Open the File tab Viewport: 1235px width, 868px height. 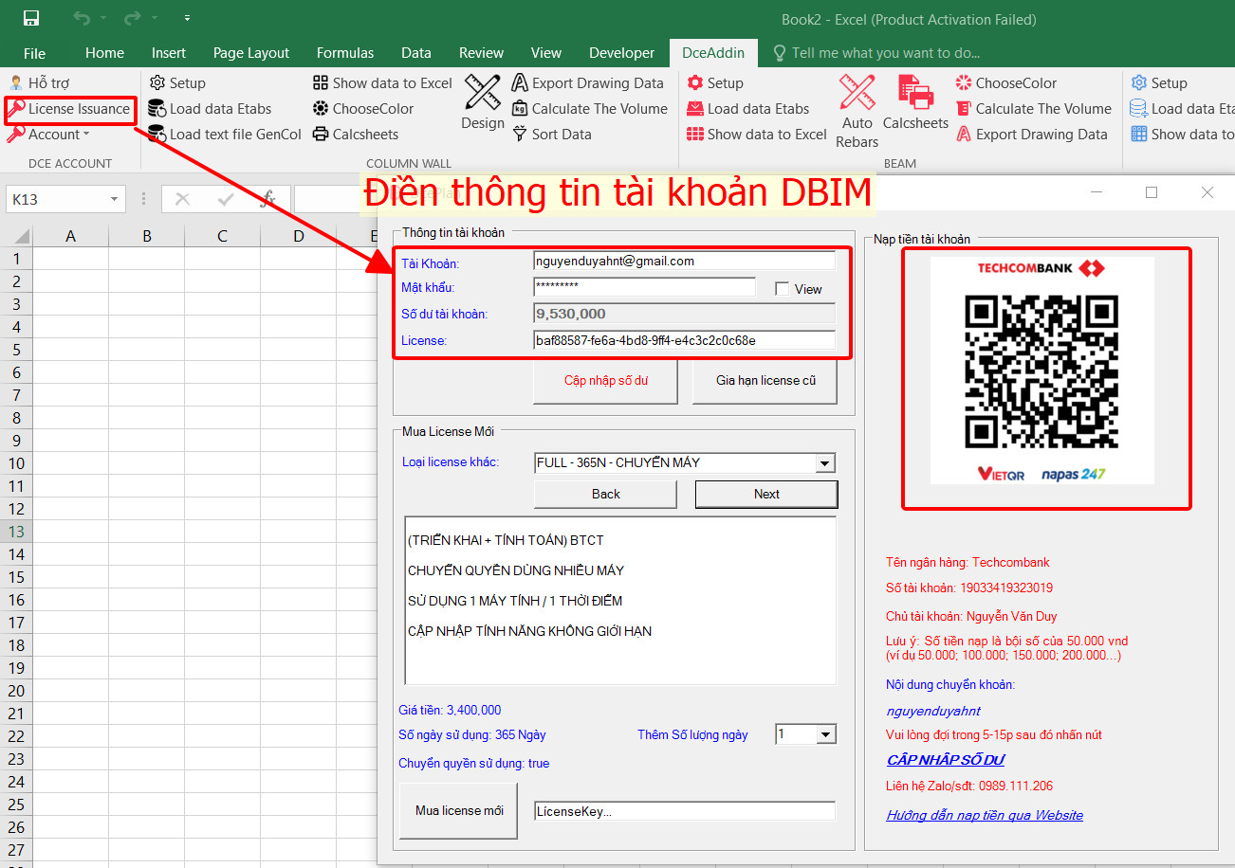coord(34,53)
